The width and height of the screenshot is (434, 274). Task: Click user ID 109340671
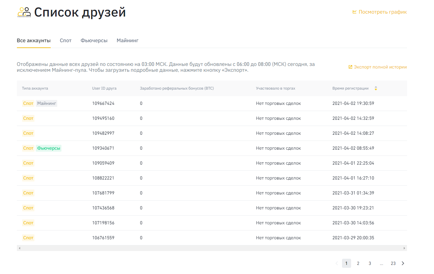click(x=103, y=148)
